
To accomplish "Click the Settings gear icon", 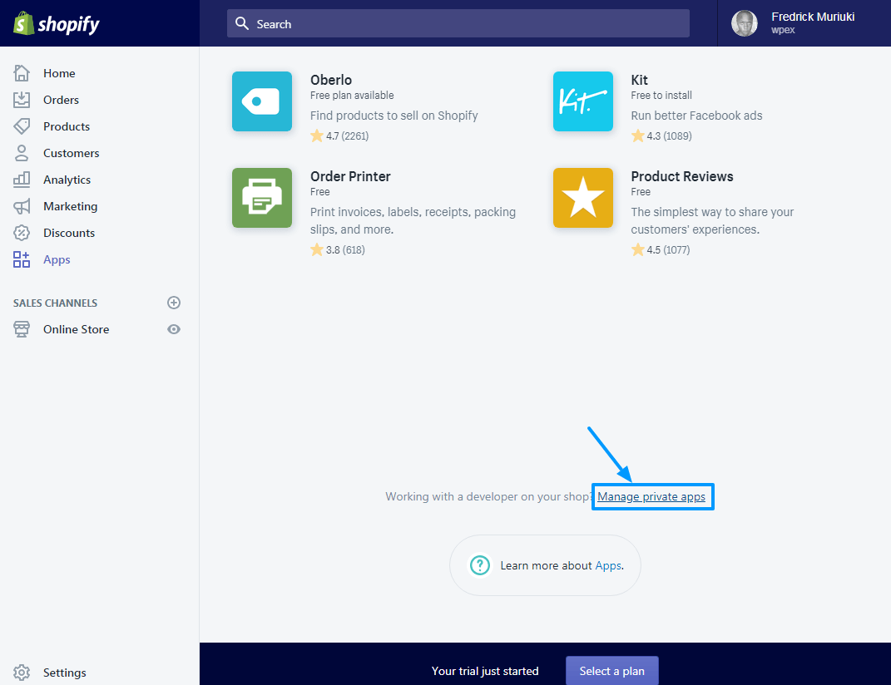I will (x=22, y=673).
